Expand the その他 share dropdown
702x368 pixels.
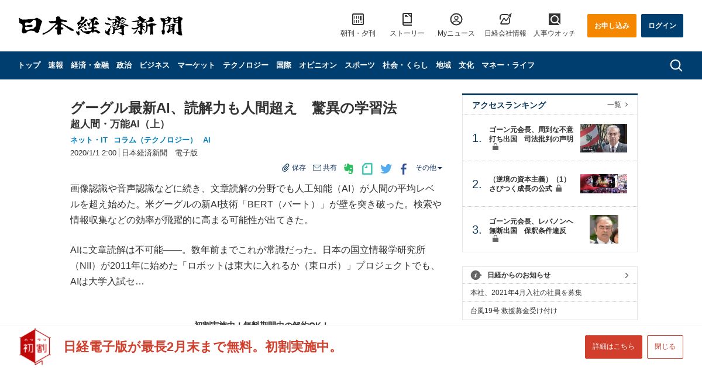pos(429,168)
